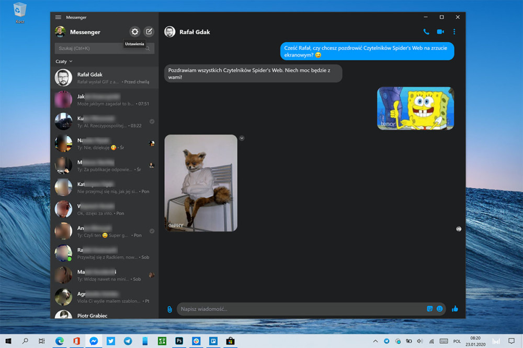Screen dimensions: 523x348
Task: Click the seen-by avatar under messages
Action: tap(459, 229)
